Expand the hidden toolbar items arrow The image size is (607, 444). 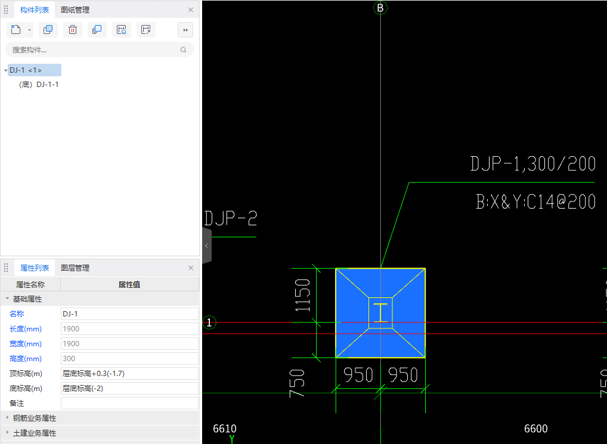tap(185, 30)
